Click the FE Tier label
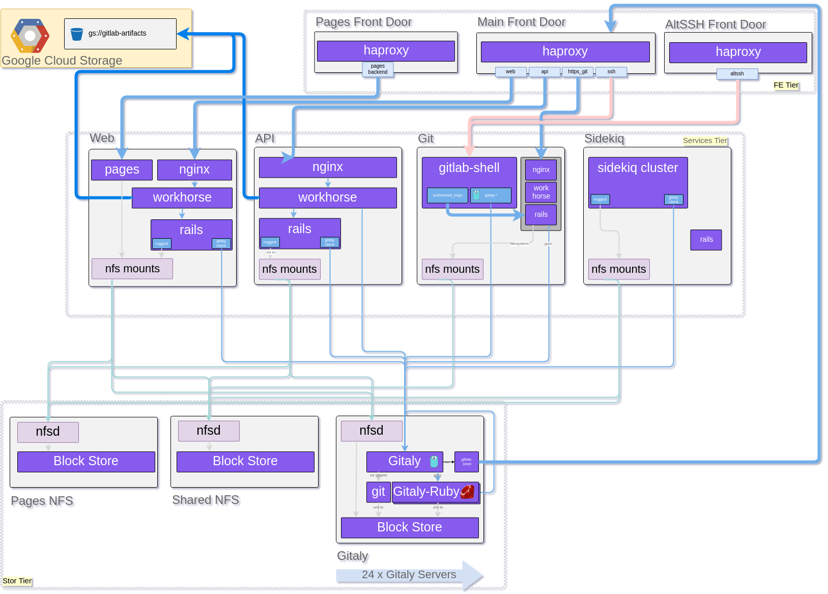 [786, 85]
